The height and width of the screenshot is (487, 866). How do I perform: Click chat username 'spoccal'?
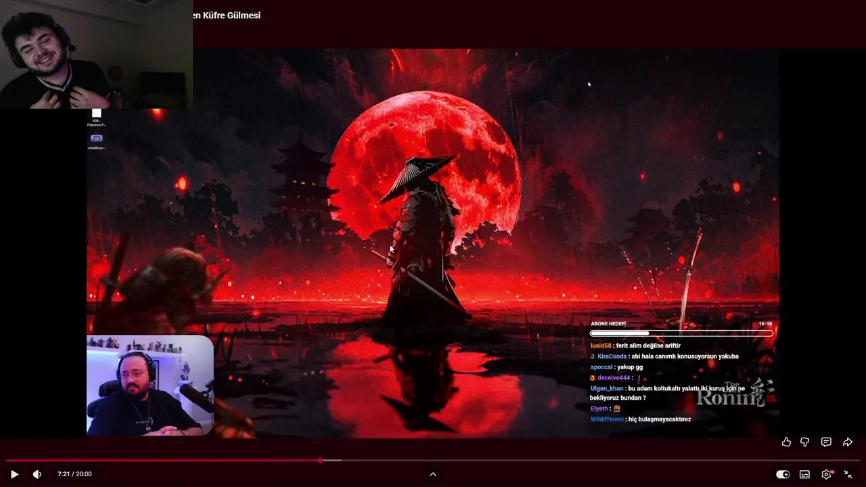tap(601, 367)
